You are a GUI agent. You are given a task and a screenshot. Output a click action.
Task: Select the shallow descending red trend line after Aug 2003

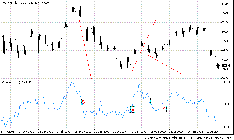point(164,64)
